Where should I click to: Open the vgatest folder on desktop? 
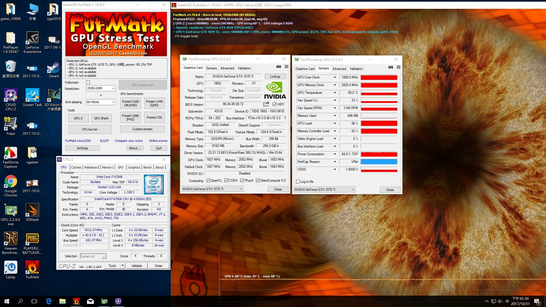point(32,155)
